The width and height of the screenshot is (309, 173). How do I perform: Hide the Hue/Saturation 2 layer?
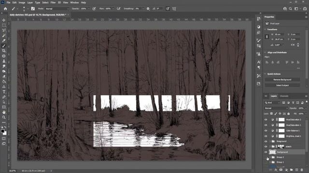pyautogui.click(x=266, y=120)
